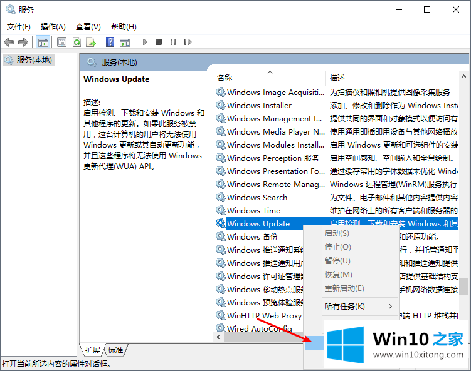Select the Windows Update service row
Viewport: 471px width, 371px height.
point(337,223)
